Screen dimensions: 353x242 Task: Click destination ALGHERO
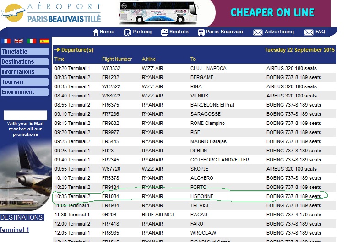[202, 178]
